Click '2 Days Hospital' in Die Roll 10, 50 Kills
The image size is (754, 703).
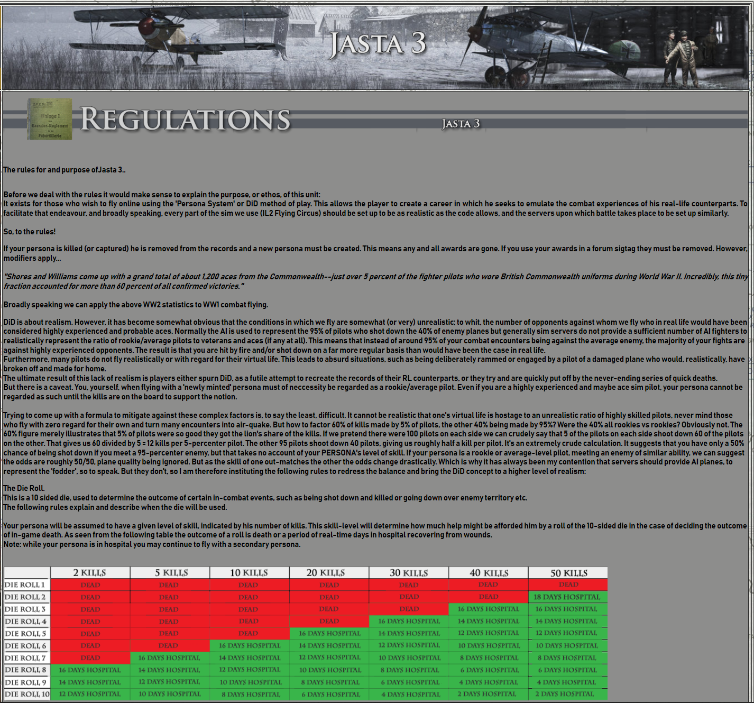pos(568,694)
